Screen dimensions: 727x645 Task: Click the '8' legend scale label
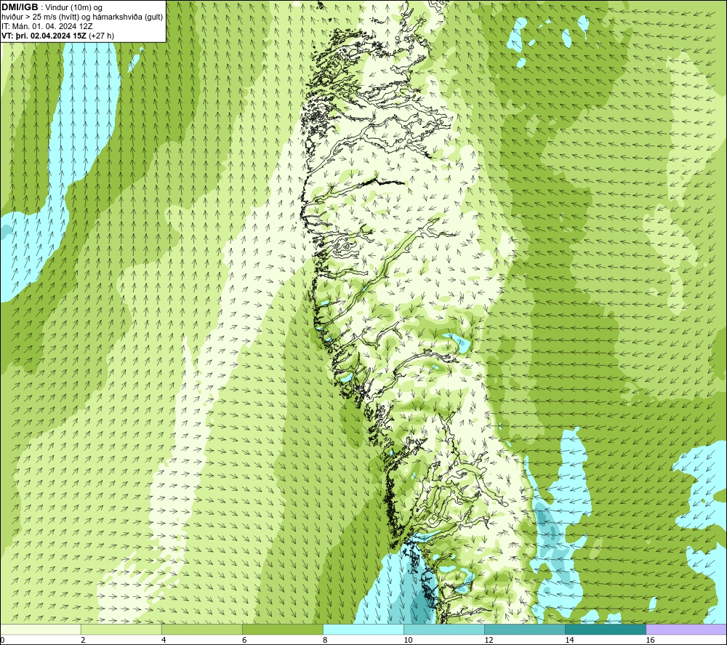(325, 641)
